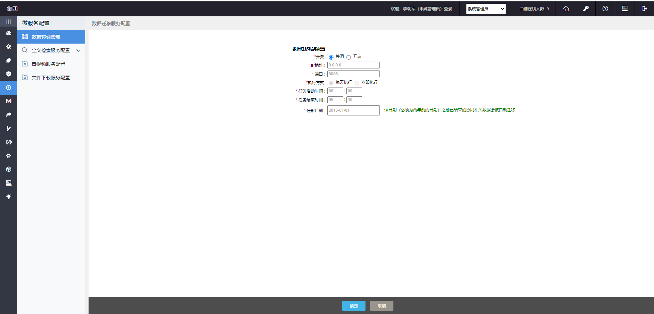This screenshot has height=314, width=654.
Task: Click the 当前在线人数 online count text
Action: 534,9
